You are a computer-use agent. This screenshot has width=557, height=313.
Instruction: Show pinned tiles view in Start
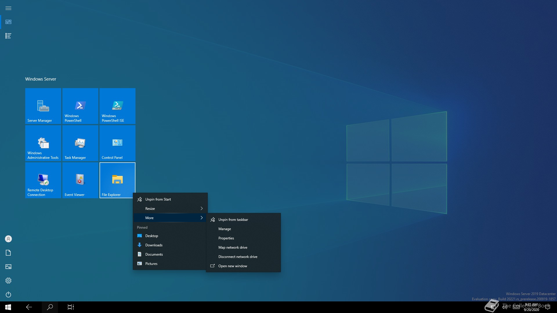coord(8,22)
